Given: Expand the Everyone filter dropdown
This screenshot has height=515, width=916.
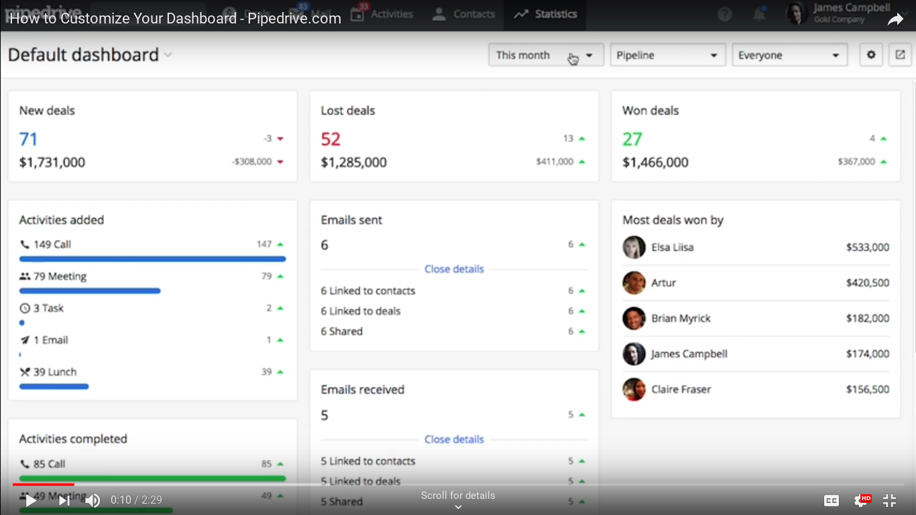Looking at the screenshot, I should tap(789, 54).
